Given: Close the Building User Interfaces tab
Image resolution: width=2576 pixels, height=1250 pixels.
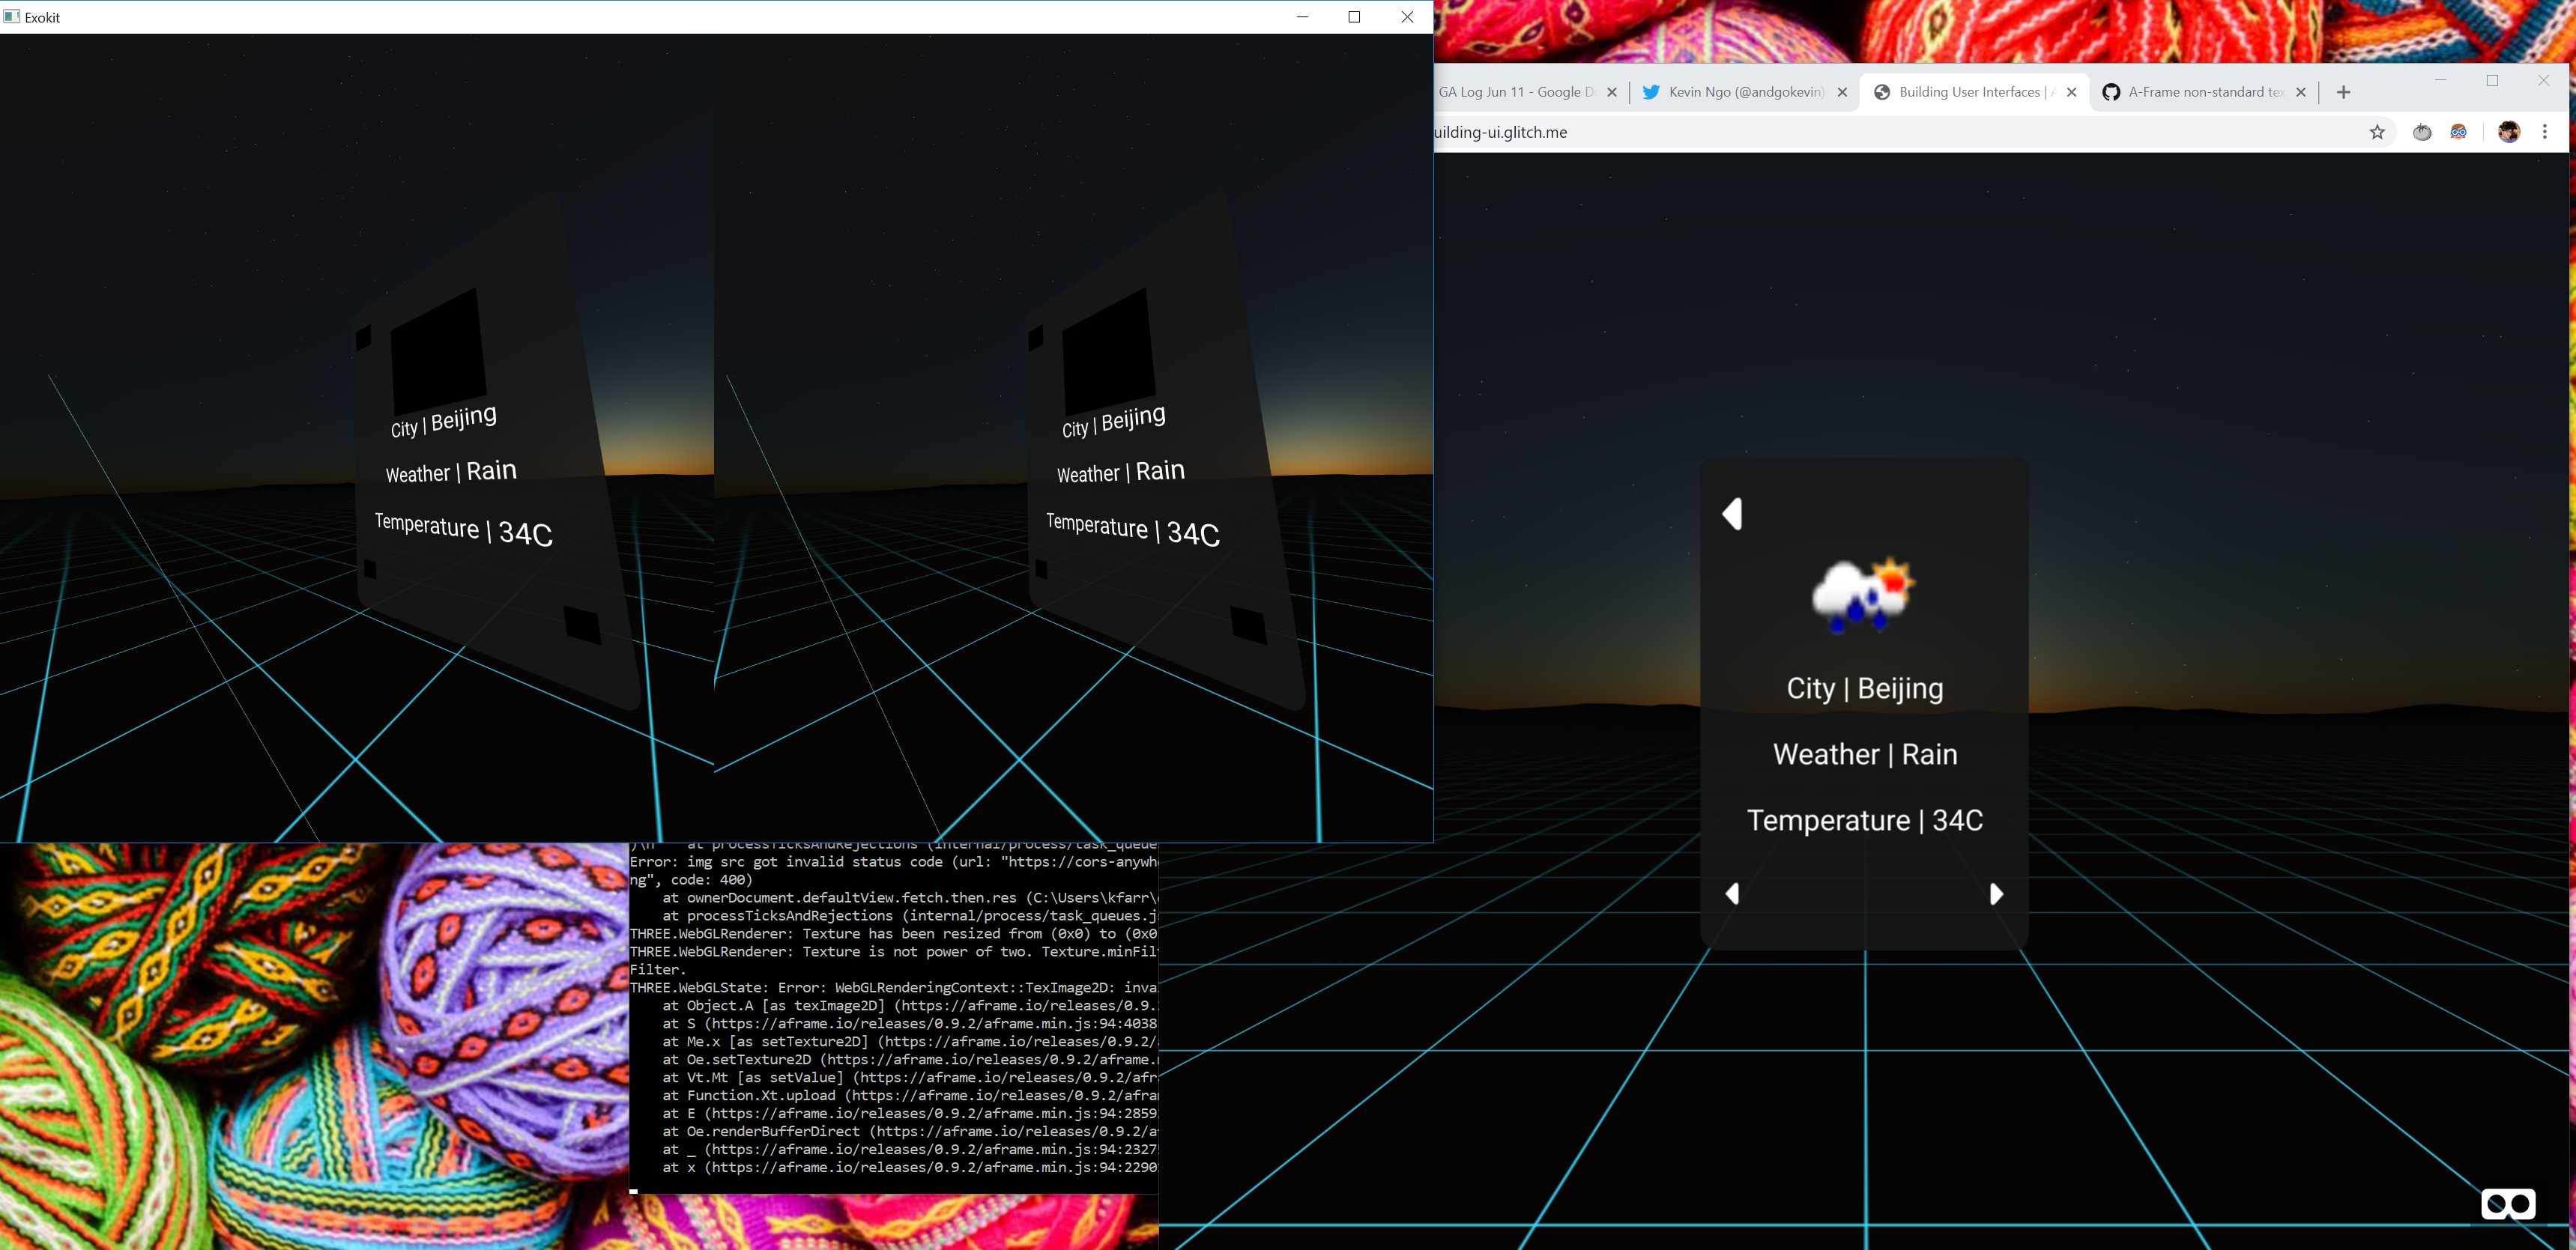Looking at the screenshot, I should tap(2071, 92).
